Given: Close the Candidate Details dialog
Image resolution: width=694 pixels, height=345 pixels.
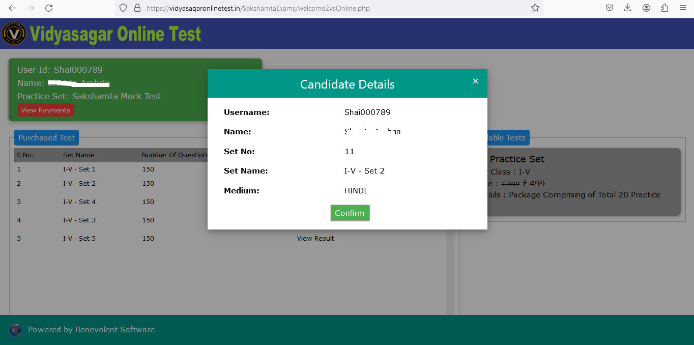Looking at the screenshot, I should (475, 81).
